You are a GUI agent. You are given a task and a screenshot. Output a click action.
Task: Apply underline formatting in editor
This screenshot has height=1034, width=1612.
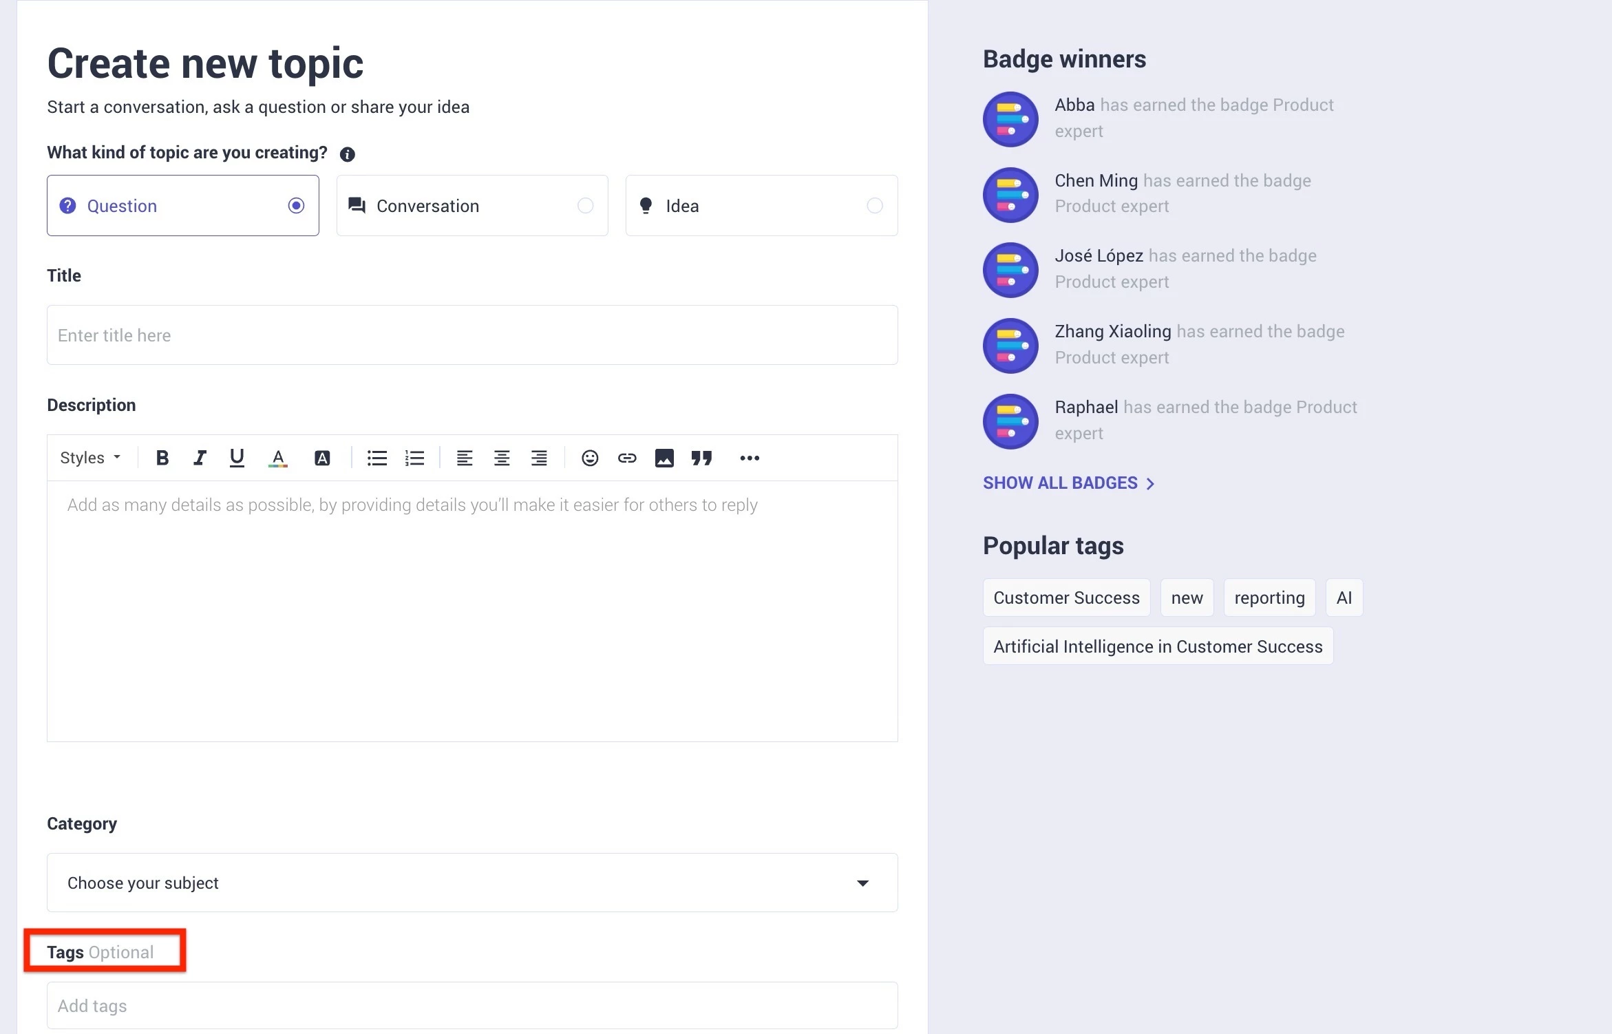237,458
